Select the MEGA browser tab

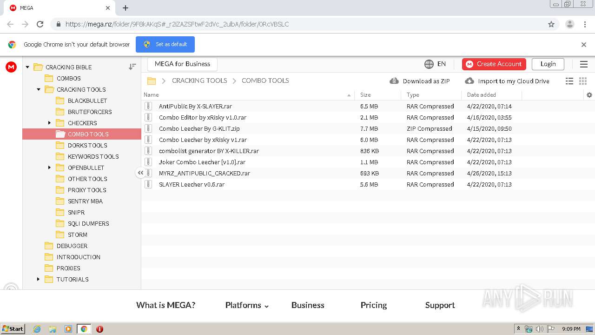coord(60,8)
